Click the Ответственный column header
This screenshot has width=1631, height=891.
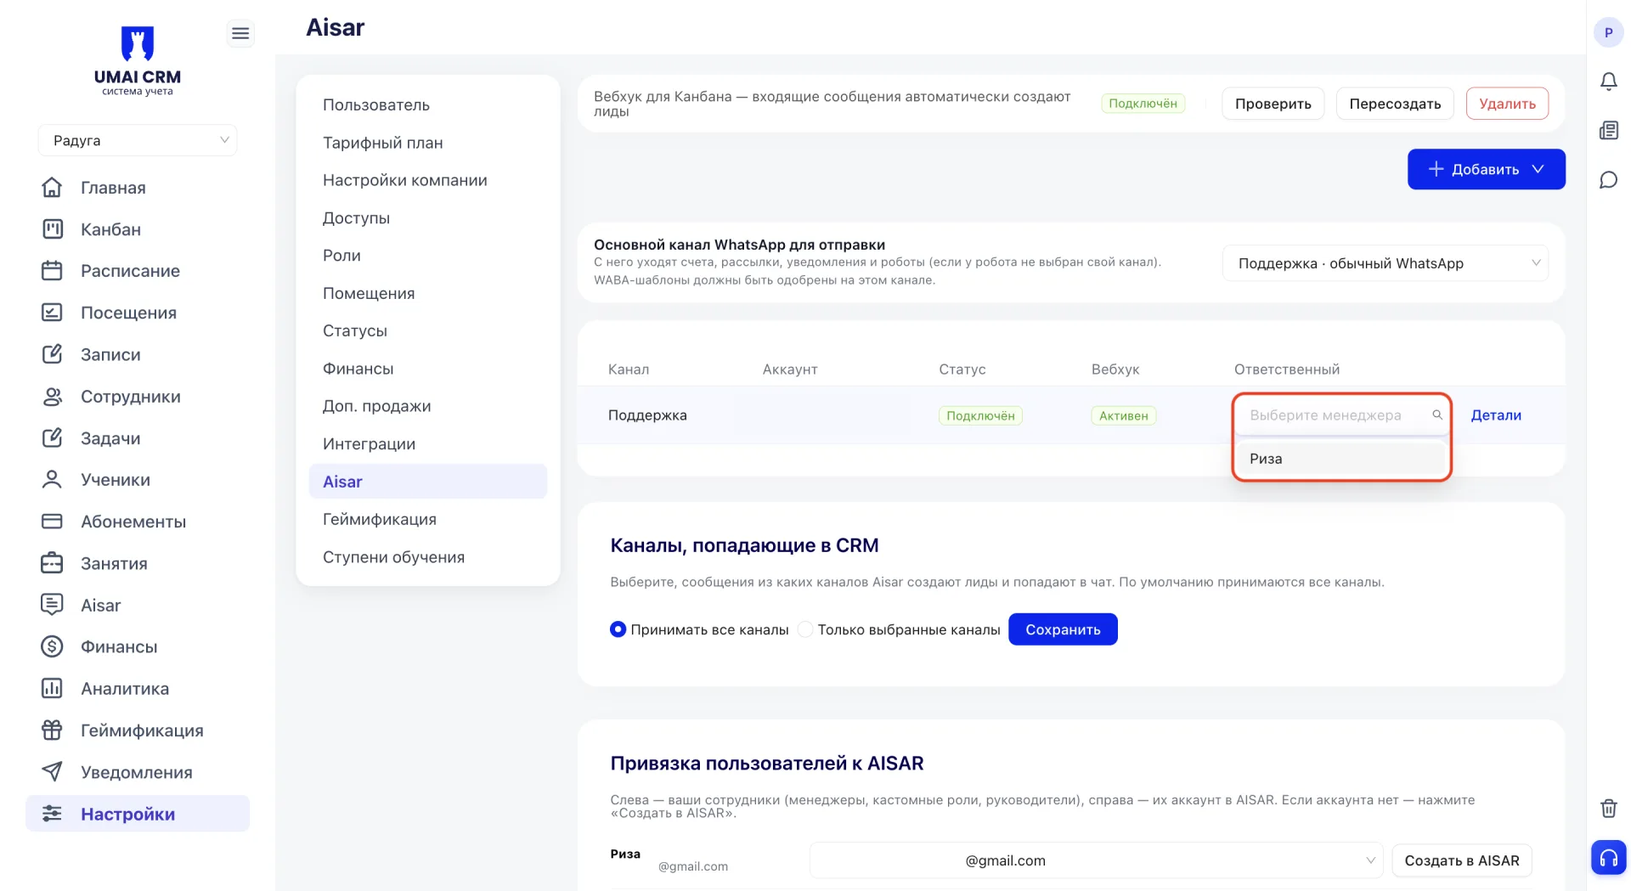click(x=1286, y=369)
